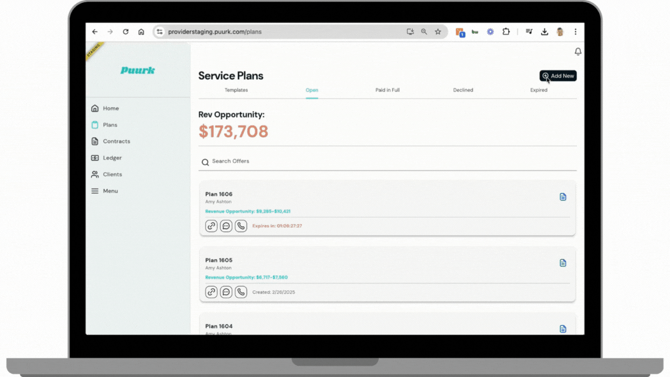Click the browser forward arrow

[111, 31]
